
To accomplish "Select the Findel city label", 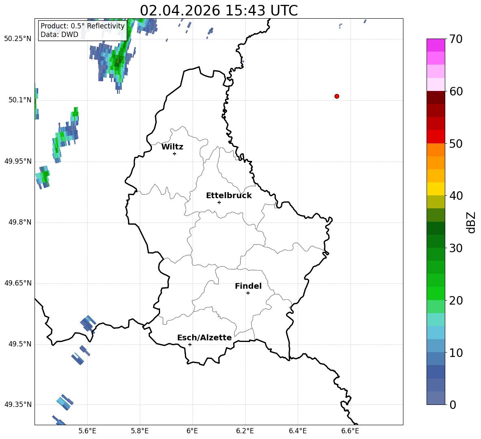I will [248, 286].
